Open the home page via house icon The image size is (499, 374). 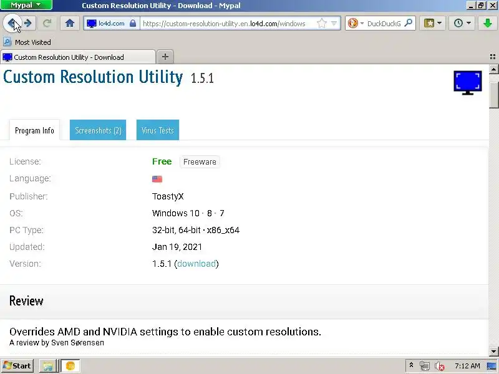coord(70,23)
